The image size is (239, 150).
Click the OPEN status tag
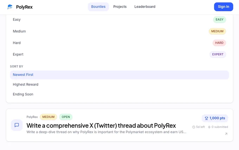tap(66, 117)
